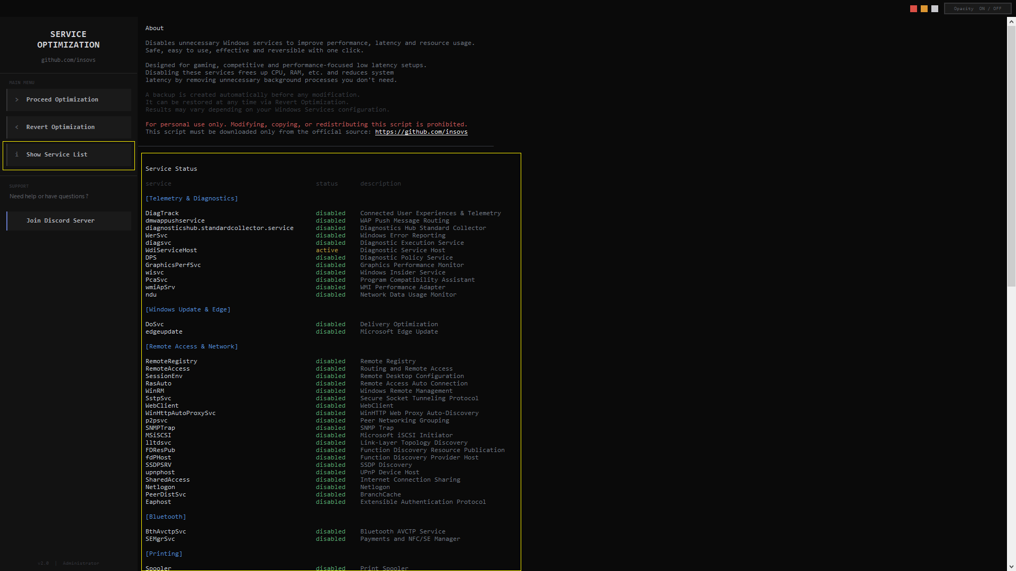Click the red square window control

click(913, 9)
